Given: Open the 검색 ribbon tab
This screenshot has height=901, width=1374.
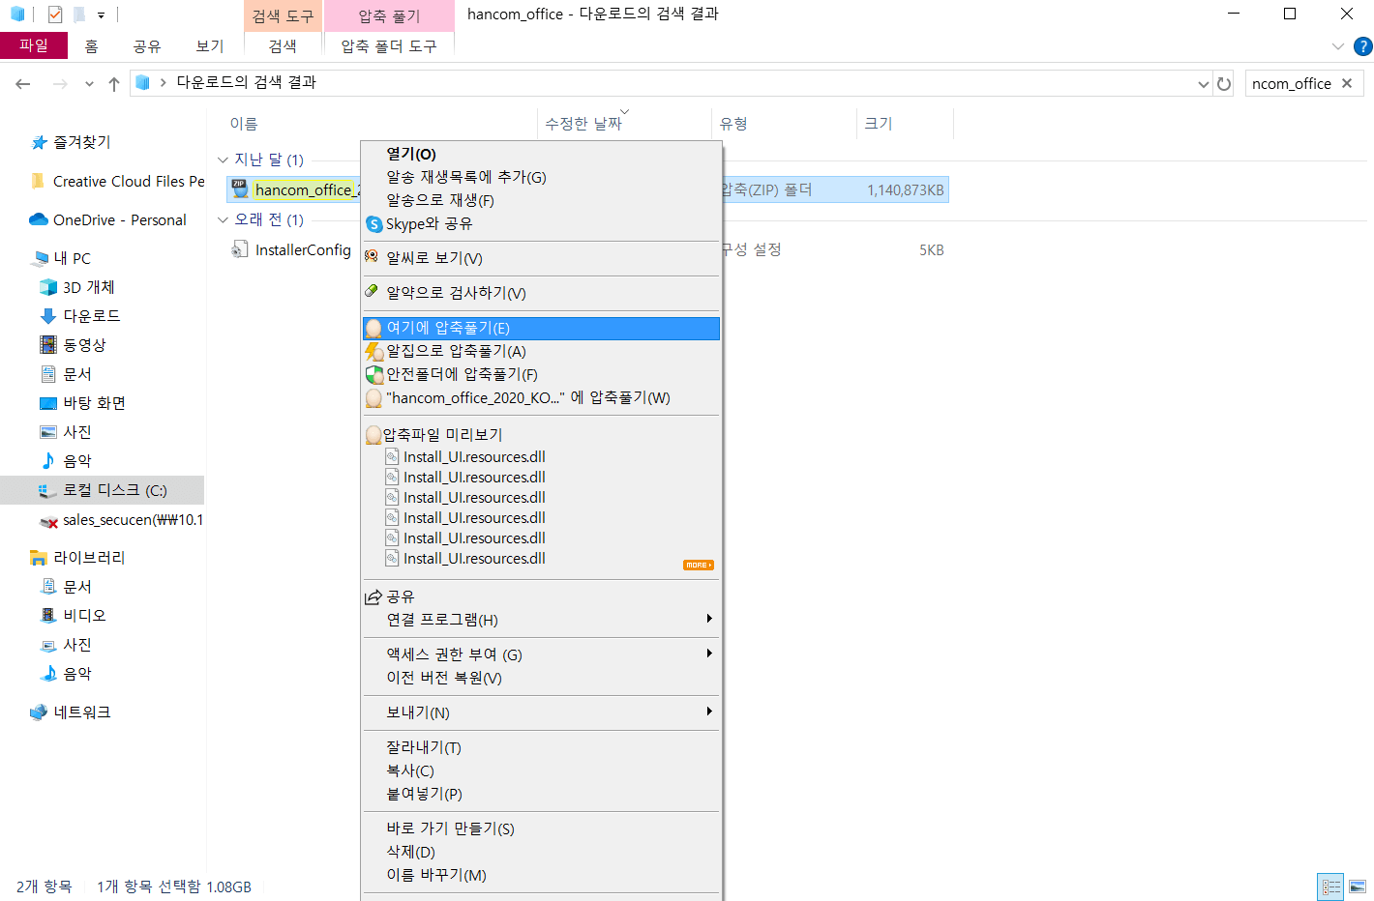Looking at the screenshot, I should click(x=283, y=45).
